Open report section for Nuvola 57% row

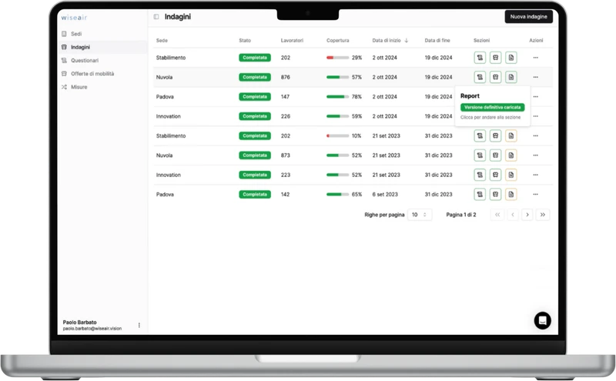(x=511, y=78)
